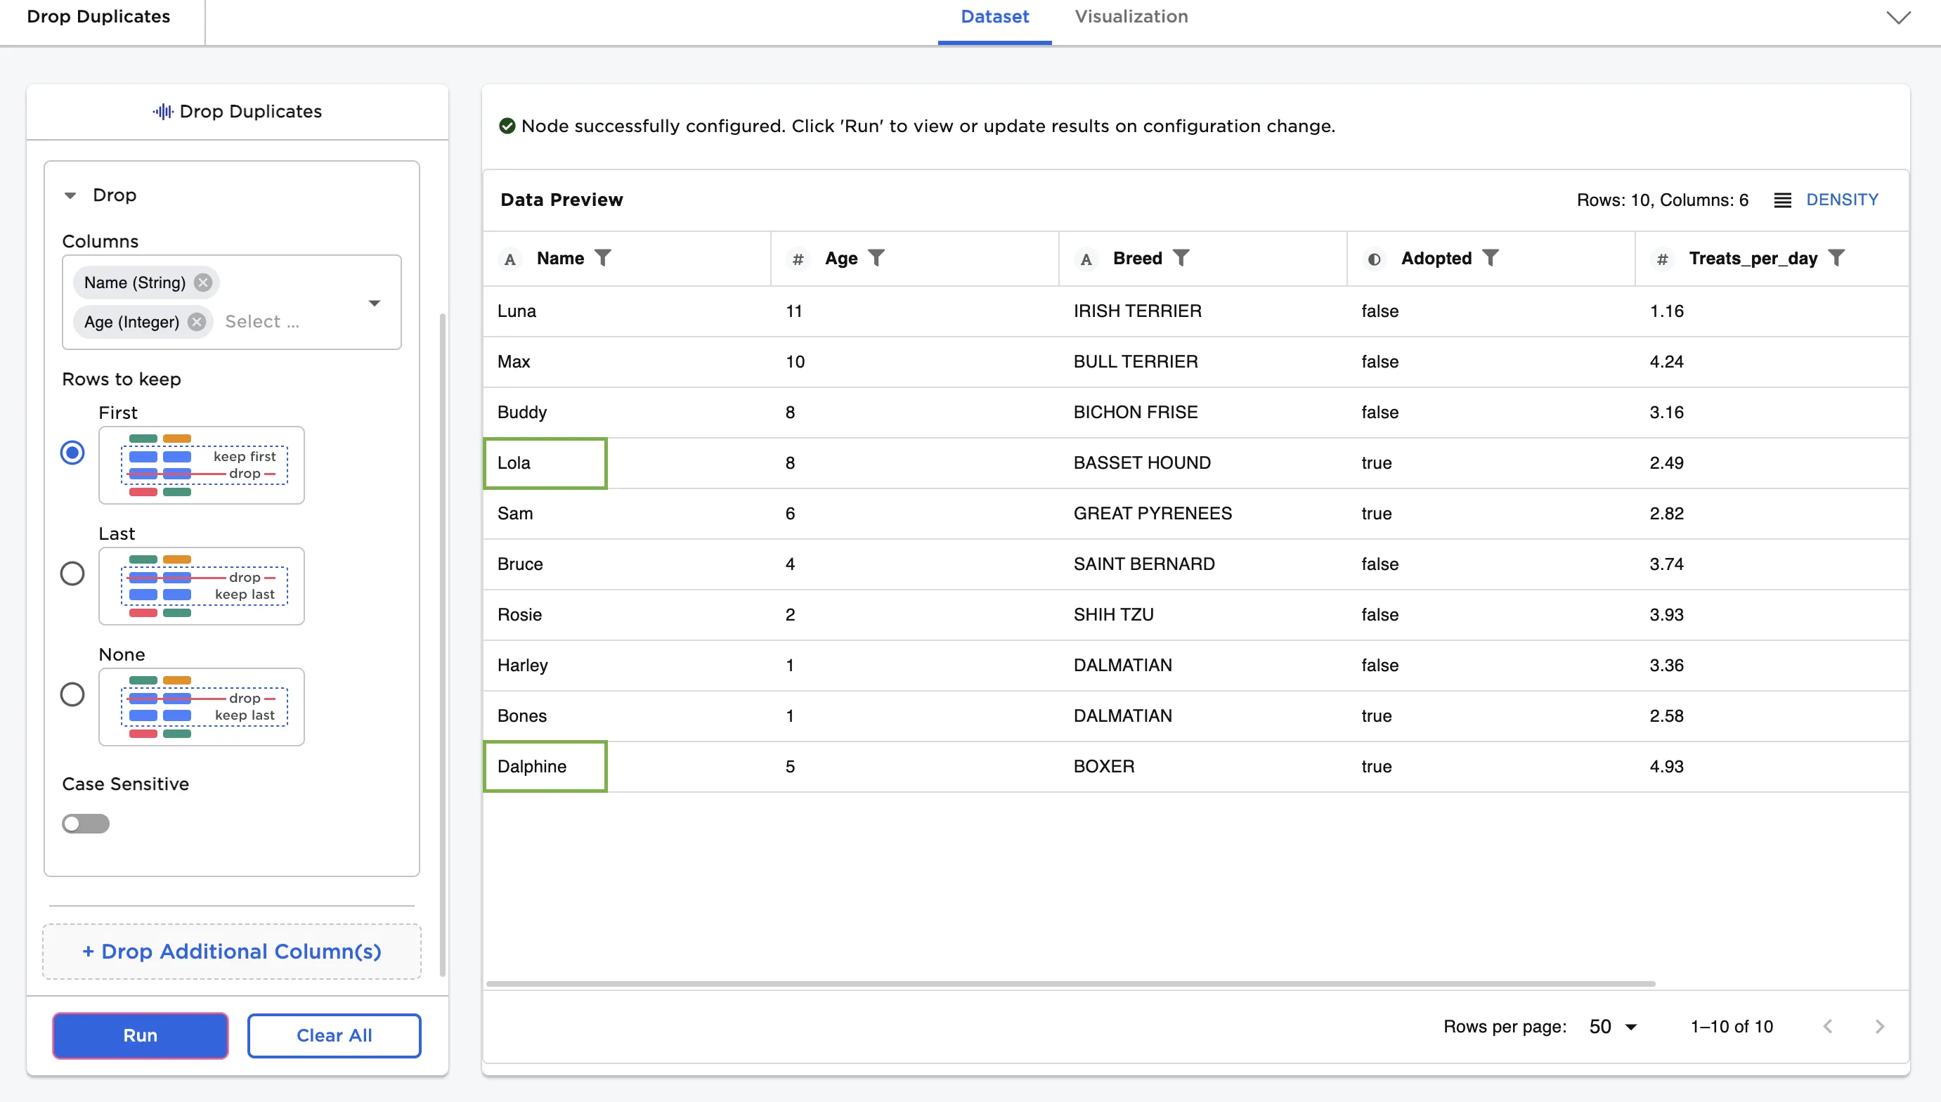Select the First rows-to-keep radio
The image size is (1941, 1102).
(72, 453)
